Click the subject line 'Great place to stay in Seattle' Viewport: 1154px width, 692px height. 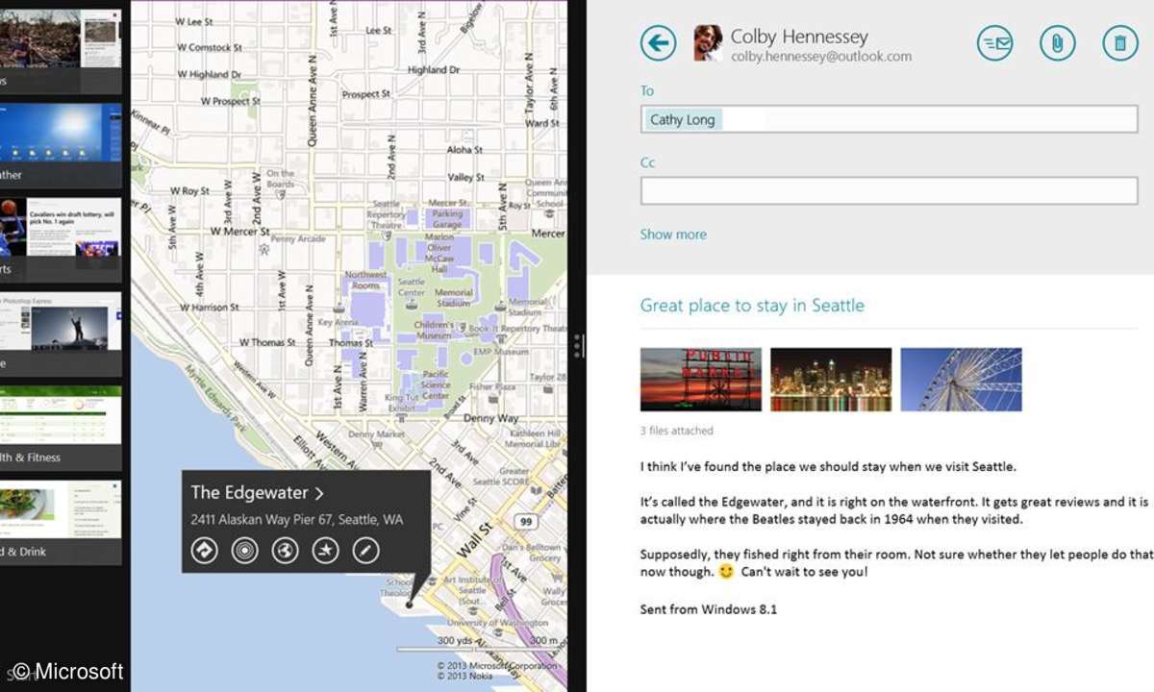[752, 306]
